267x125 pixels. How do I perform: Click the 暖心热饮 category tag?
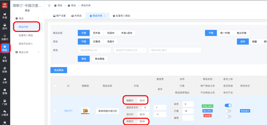coord(207,111)
